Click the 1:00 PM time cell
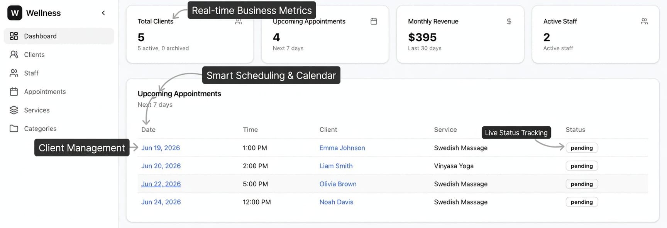667x228 pixels. (255, 148)
